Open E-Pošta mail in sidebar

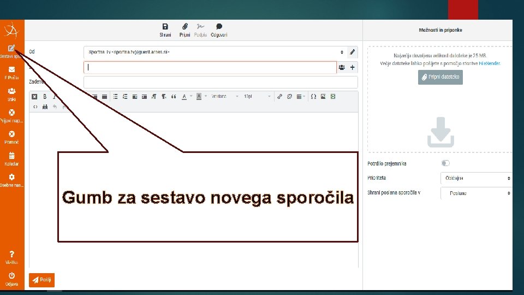point(11,73)
